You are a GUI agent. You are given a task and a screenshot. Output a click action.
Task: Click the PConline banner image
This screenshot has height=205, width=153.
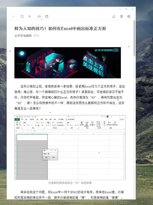(68, 63)
